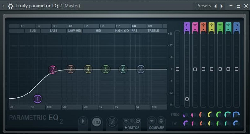This screenshot has height=134, width=250.
Task: Select band 3 orange node
Action: click(x=71, y=69)
